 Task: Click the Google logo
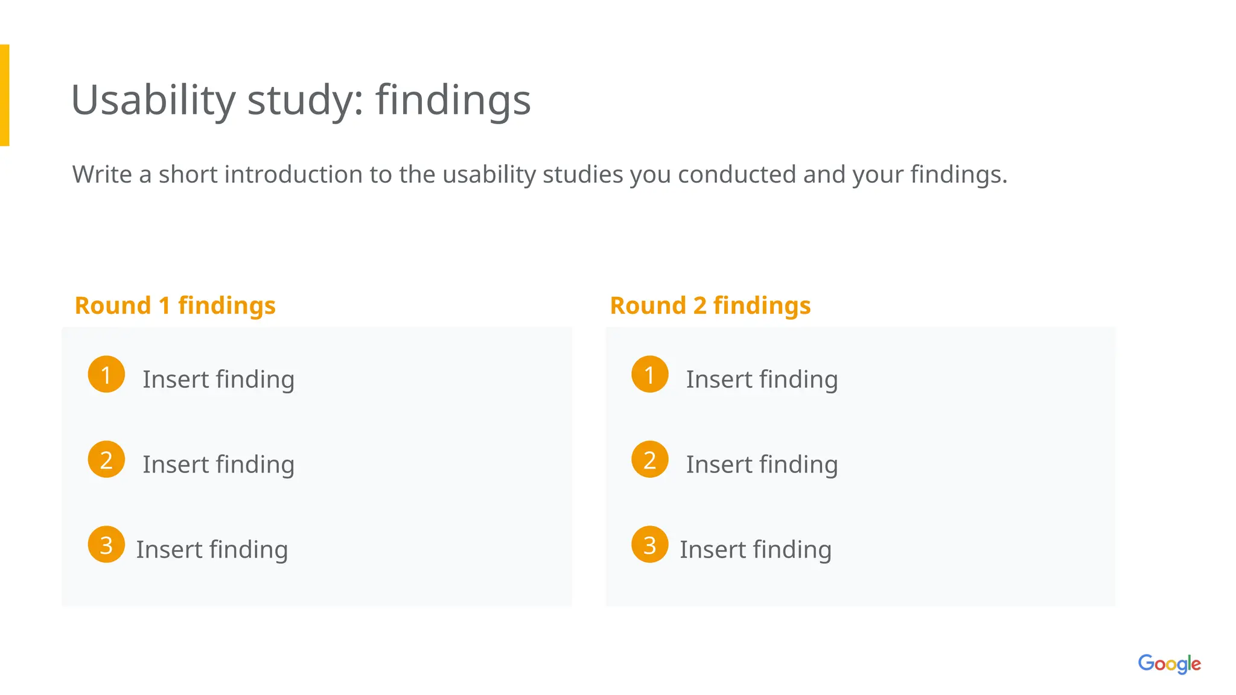coord(1169,664)
